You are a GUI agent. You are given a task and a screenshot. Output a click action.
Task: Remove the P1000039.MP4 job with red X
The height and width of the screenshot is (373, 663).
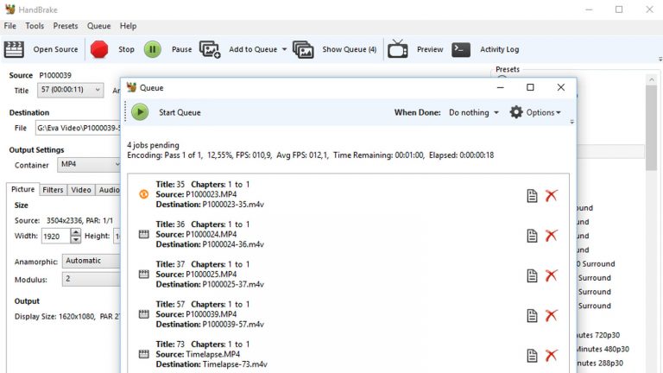(551, 315)
